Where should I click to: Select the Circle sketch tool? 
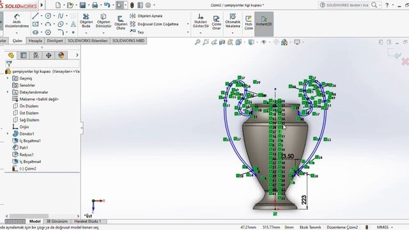click(x=48, y=16)
